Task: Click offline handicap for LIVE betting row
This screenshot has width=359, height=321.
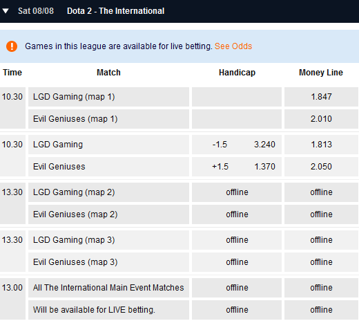Action: pos(237,310)
